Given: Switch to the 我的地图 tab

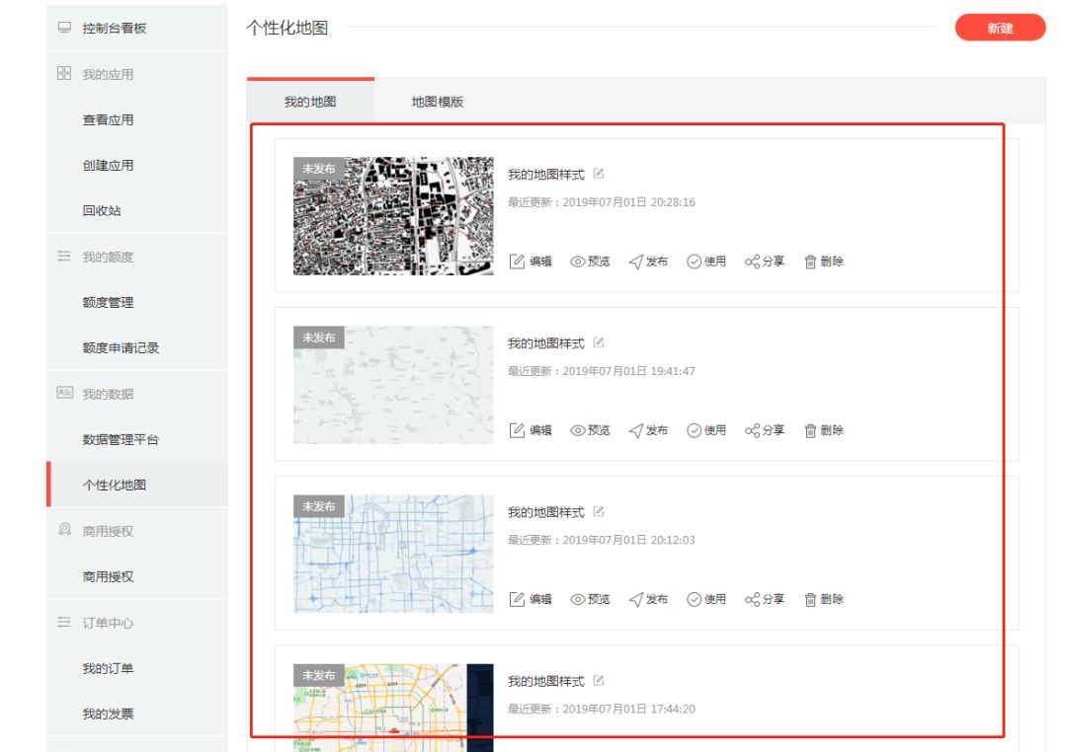Looking at the screenshot, I should click(x=310, y=102).
